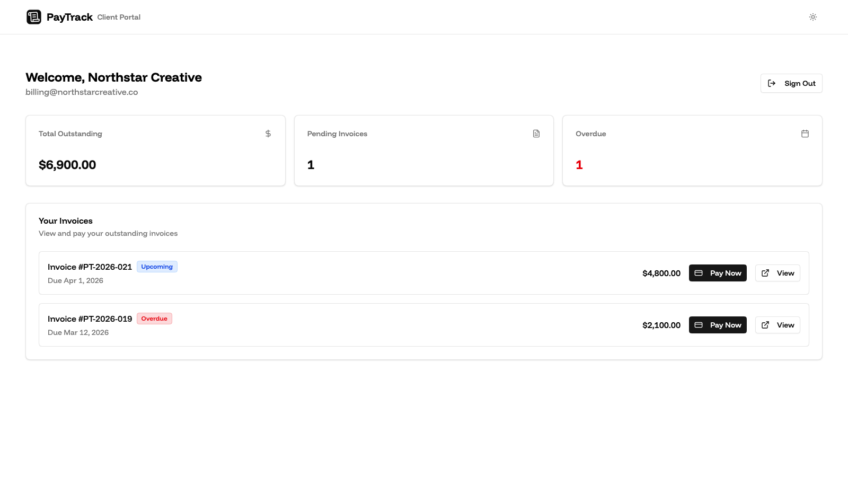Click the calendar icon on the Overdue card
The image size is (848, 477).
coord(805,134)
